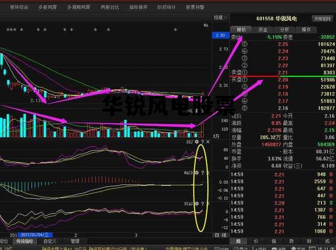
Task: Click buy level 2 price 2.19
Action: pos(283,87)
